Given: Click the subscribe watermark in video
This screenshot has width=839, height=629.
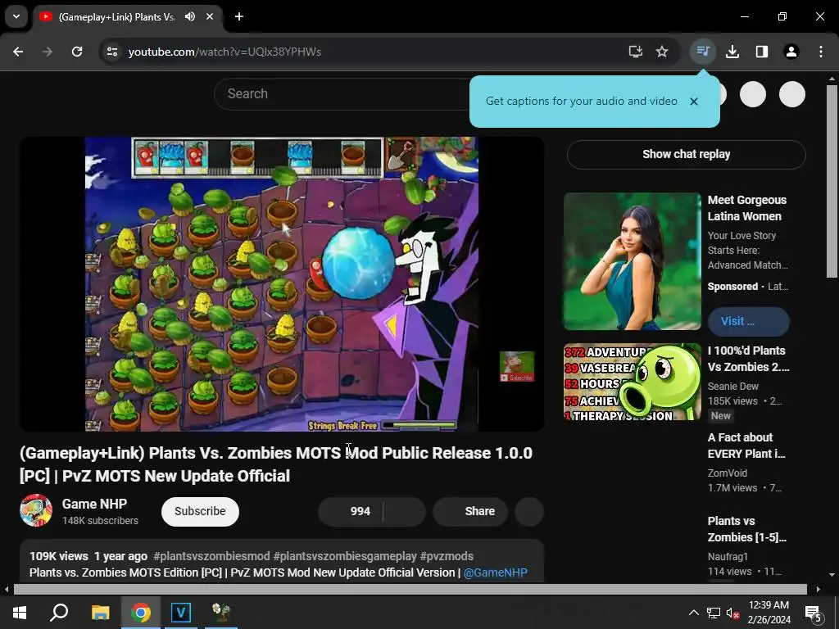Looking at the screenshot, I should (517, 366).
